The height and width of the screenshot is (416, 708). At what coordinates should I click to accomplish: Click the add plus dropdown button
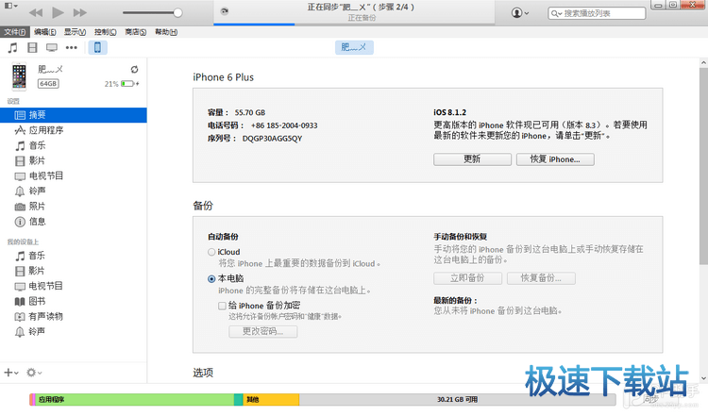click(x=11, y=373)
